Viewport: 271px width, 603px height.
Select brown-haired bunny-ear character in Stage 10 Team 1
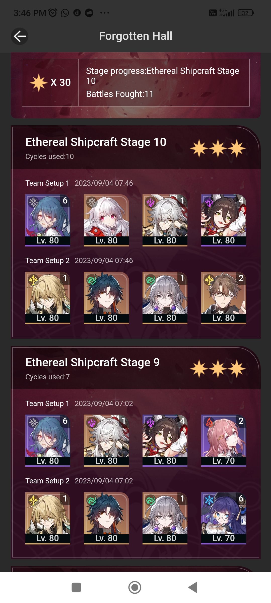point(224,220)
